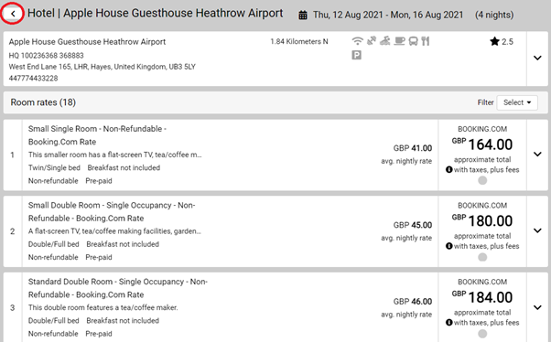Image resolution: width=551 pixels, height=342 pixels.
Task: Expand the Standard Double Room rate details
Action: (537, 307)
